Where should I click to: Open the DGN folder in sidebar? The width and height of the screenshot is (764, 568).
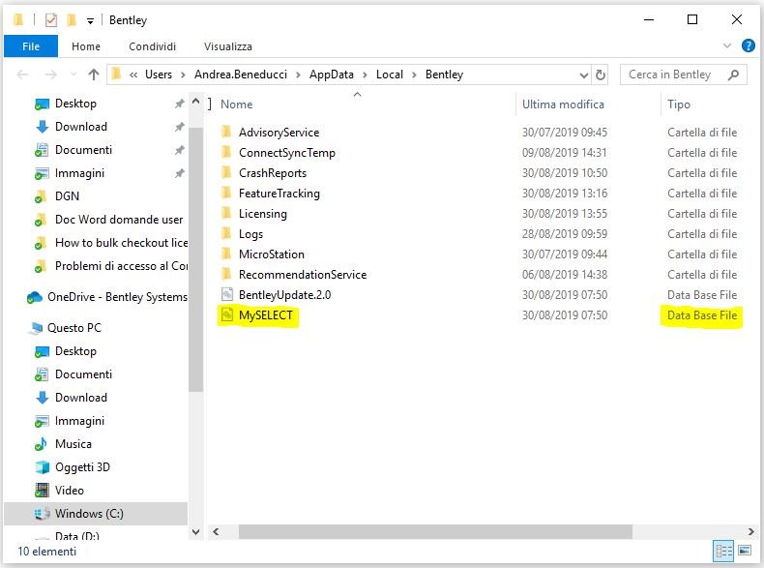[x=67, y=196]
